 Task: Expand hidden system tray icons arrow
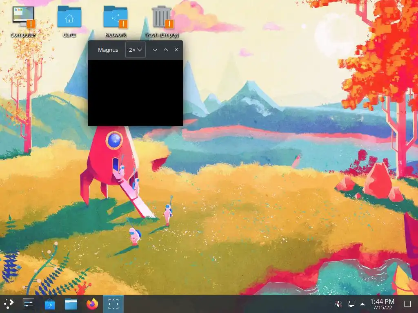[362, 304]
